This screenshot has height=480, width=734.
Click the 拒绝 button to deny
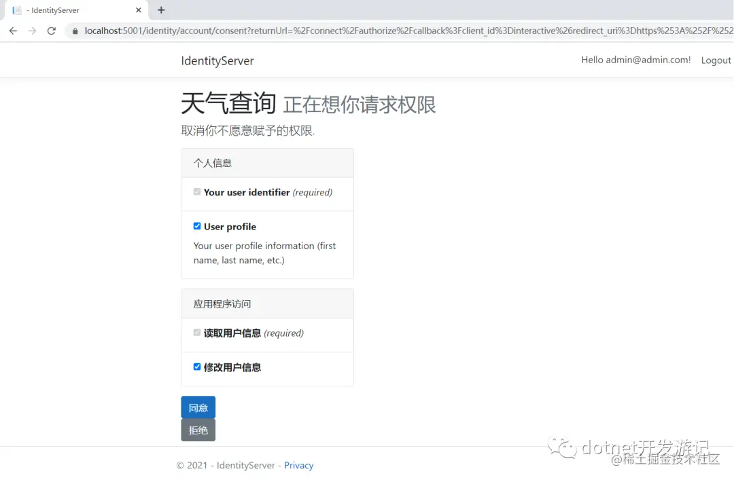pyautogui.click(x=198, y=430)
